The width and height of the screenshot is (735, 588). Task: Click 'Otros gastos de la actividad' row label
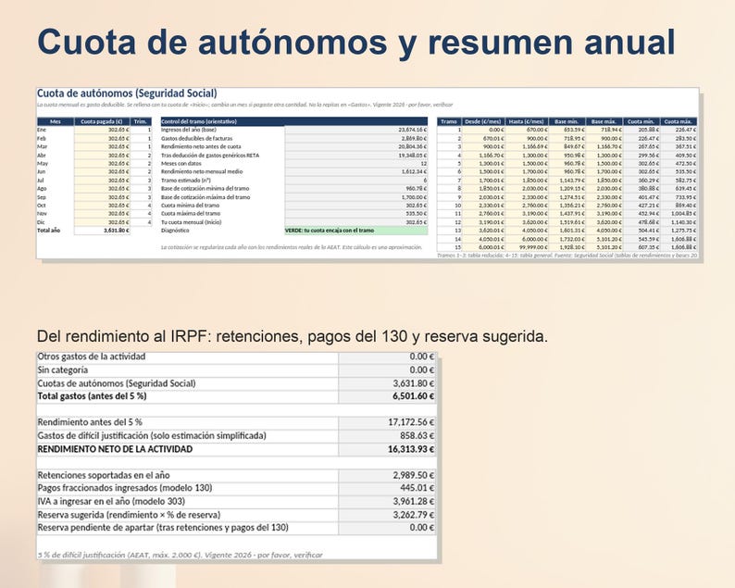(92, 357)
